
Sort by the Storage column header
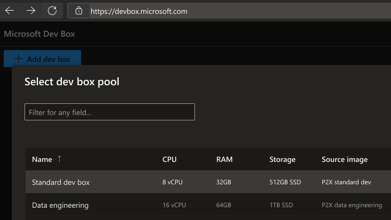click(x=282, y=159)
